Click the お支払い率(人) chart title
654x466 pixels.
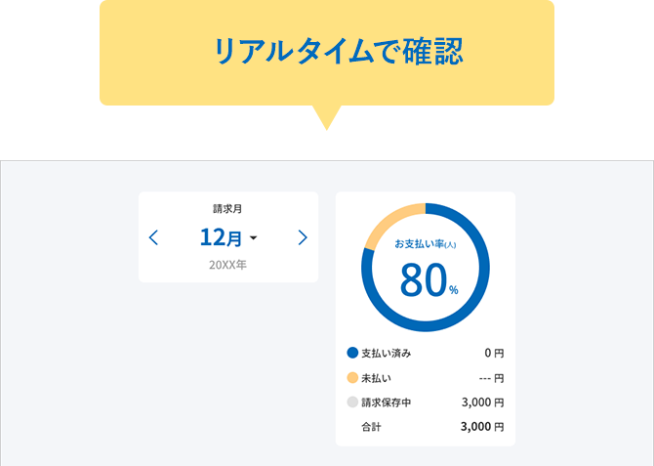[426, 244]
